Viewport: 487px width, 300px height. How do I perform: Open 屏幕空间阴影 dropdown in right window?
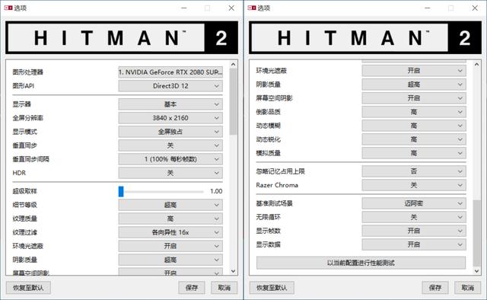pyautogui.click(x=414, y=98)
